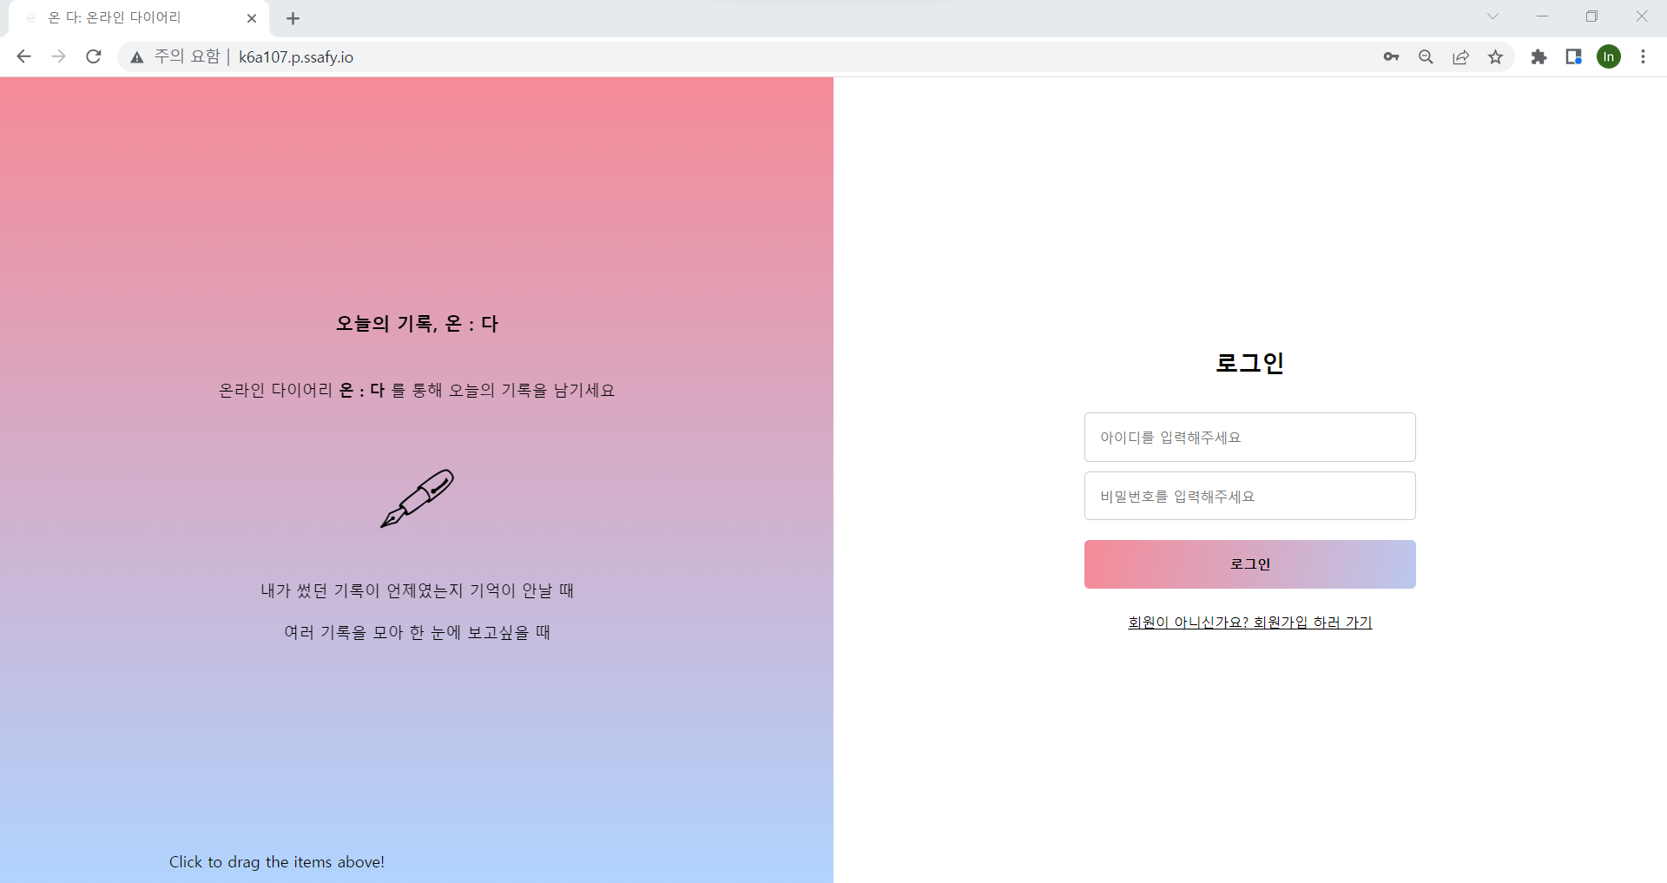Screen dimensions: 1667x883
Task: Click the forward navigation arrow
Action: pyautogui.click(x=58, y=56)
